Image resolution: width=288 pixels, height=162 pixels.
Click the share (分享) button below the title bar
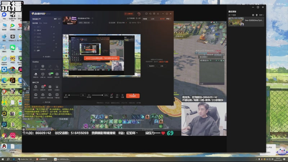coord(138,18)
